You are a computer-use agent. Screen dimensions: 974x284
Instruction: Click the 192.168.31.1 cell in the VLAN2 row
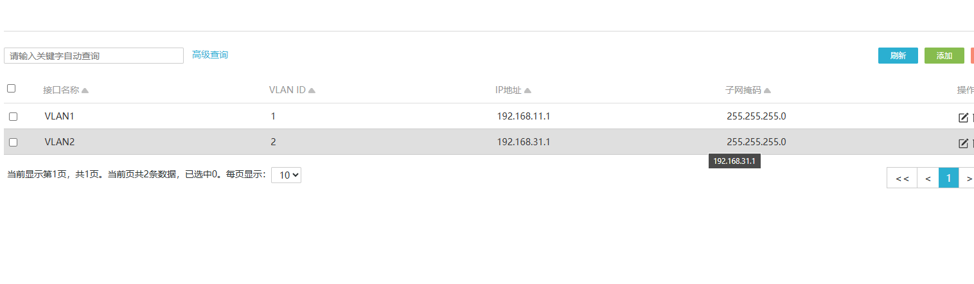point(524,142)
